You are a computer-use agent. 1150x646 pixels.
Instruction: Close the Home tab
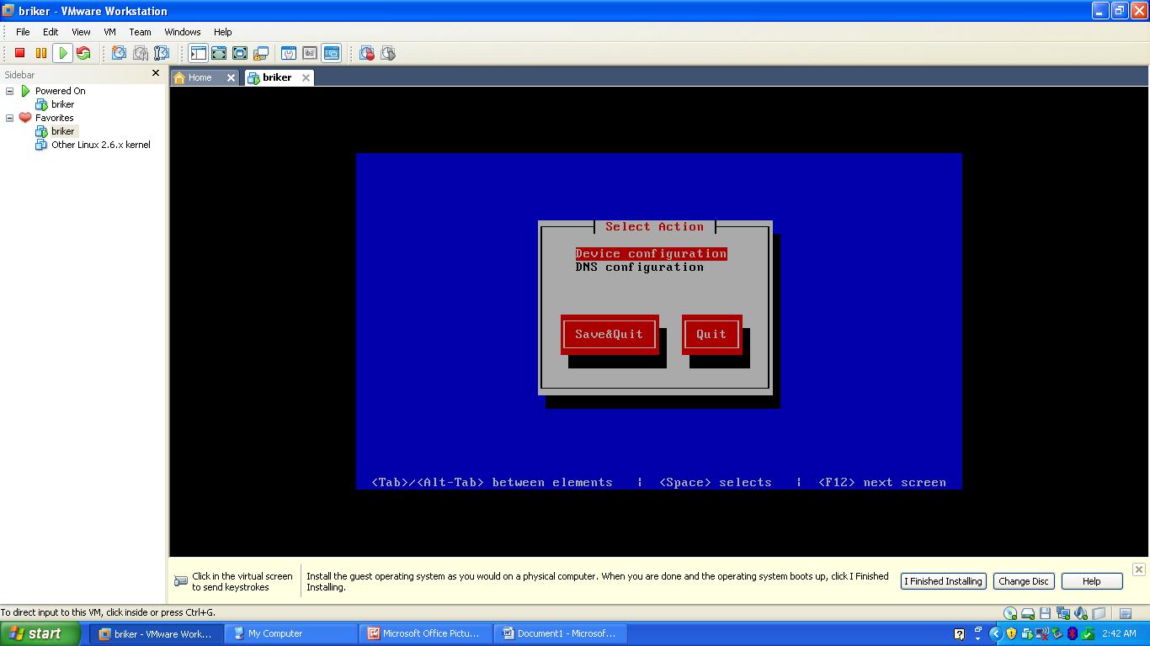pyautogui.click(x=231, y=77)
